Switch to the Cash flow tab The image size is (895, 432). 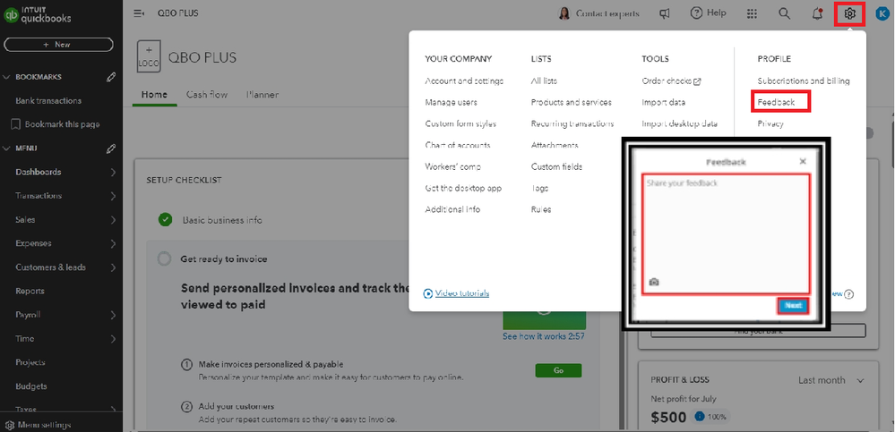pyautogui.click(x=207, y=95)
